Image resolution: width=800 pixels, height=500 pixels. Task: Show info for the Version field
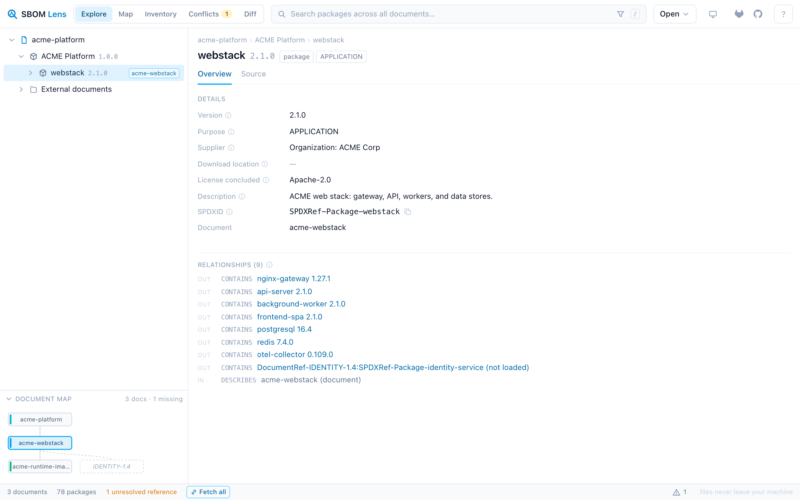point(228,115)
